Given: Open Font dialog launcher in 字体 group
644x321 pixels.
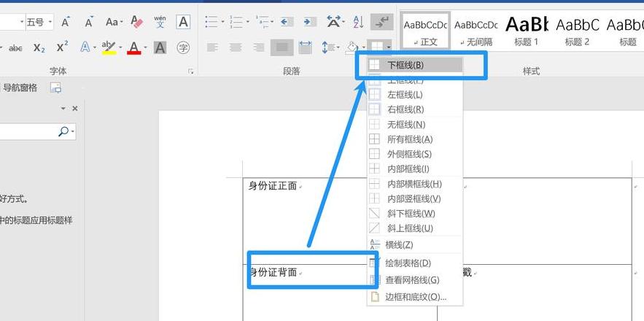Looking at the screenshot, I should click(190, 71).
